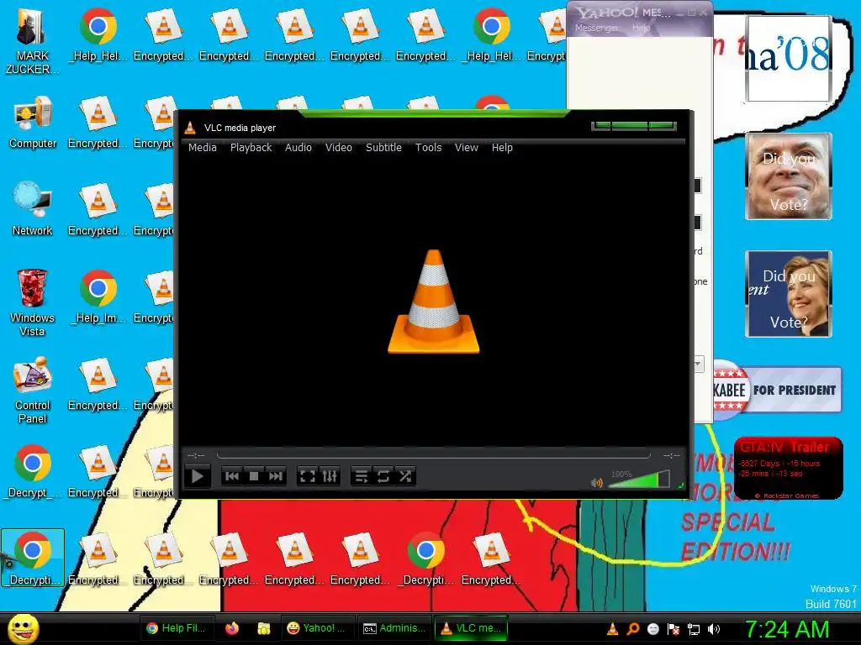Switch to Yahoo! taskbar button
This screenshot has width=861, height=645.
(317, 628)
